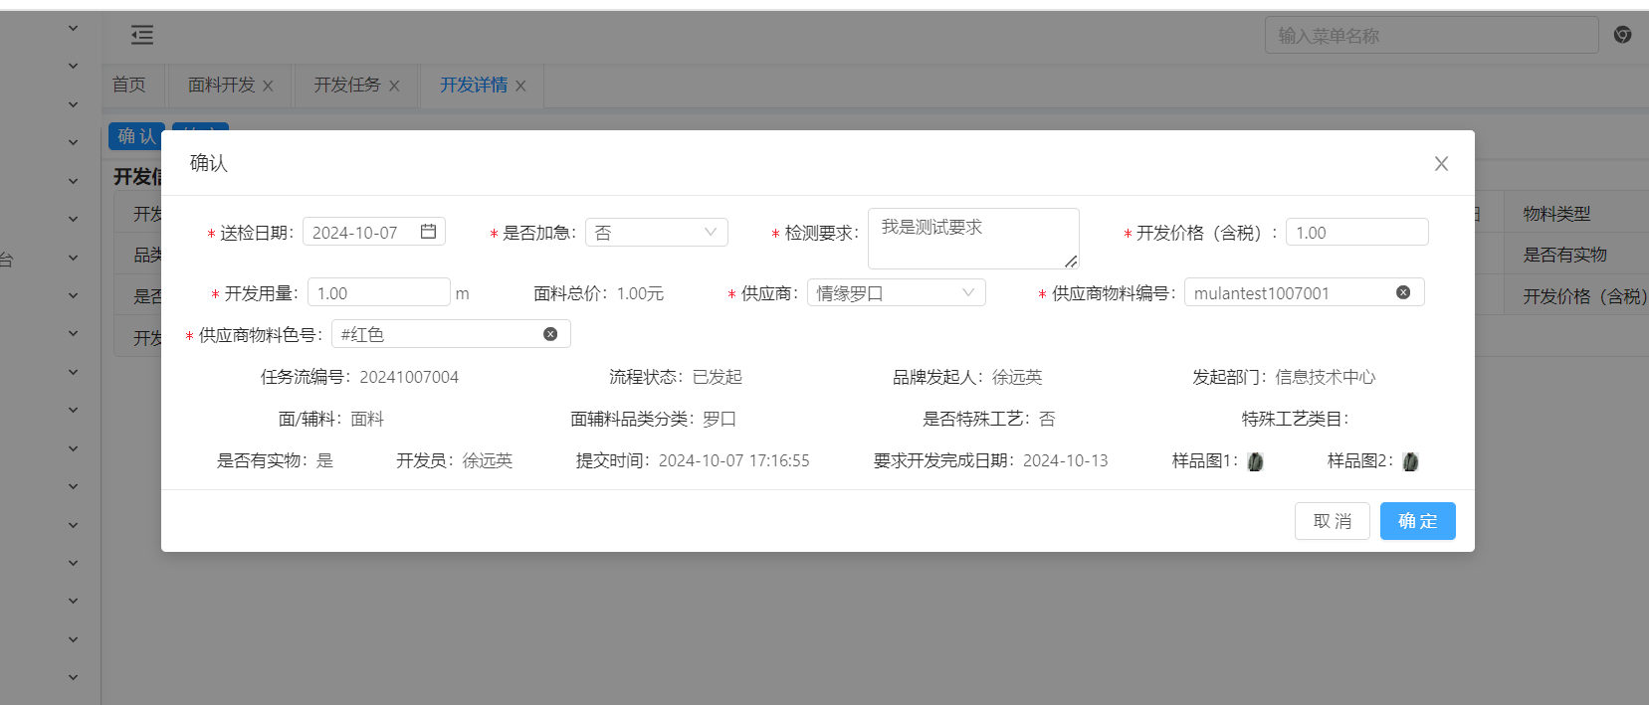Click the 输入菜单名称 search box
The image size is (1649, 705).
coord(1430,36)
